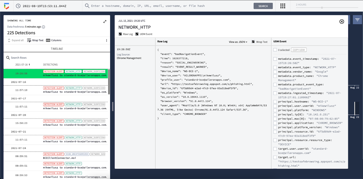Select the highlighted 19:26:58 detection row

[56, 73]
